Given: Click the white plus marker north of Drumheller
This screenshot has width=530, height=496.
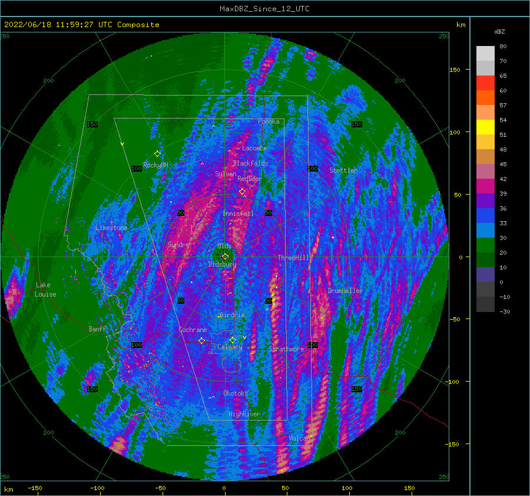Looking at the screenshot, I should click(x=333, y=237).
